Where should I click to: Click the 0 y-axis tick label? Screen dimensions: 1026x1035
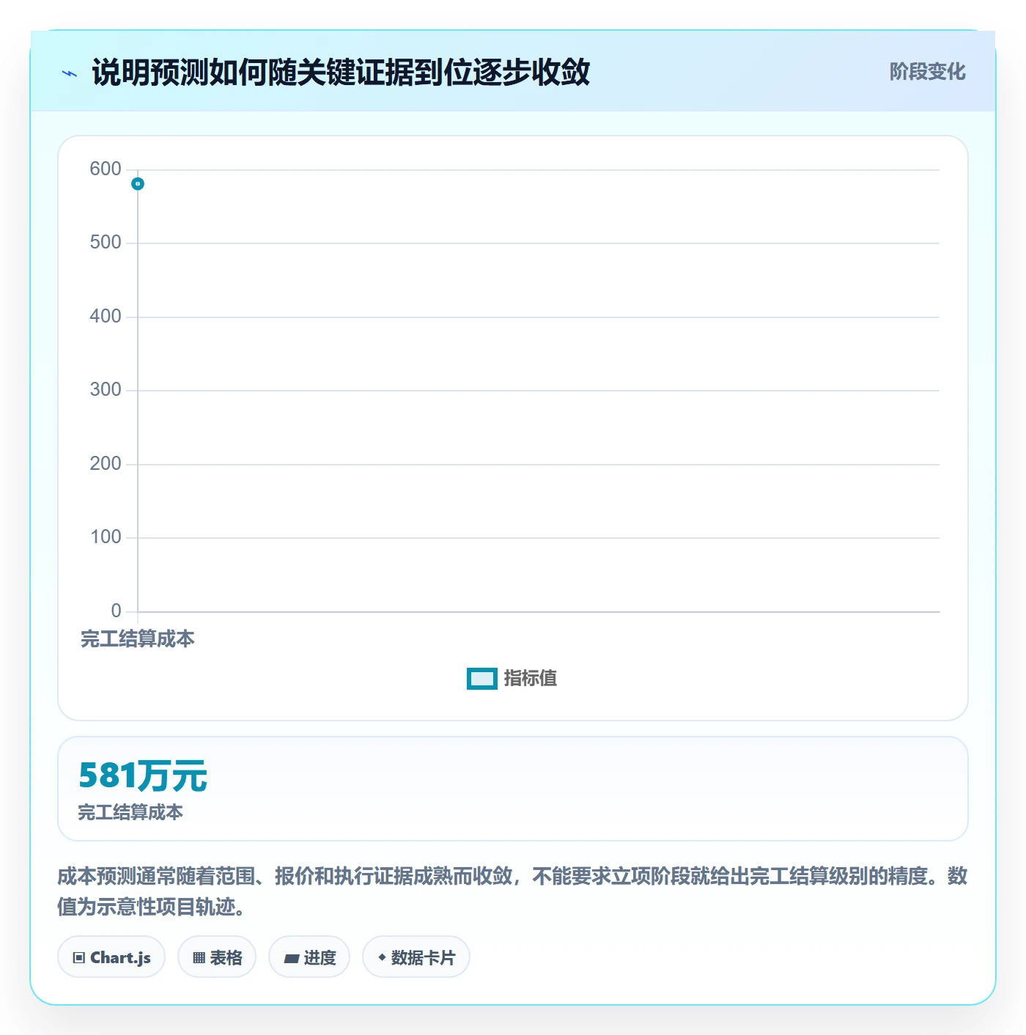(x=116, y=611)
